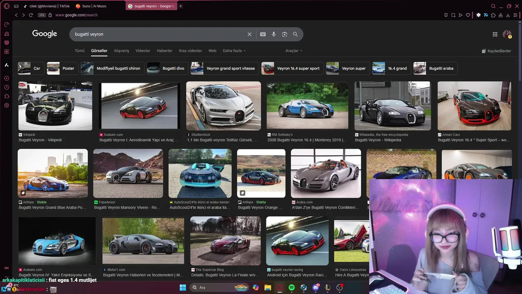This screenshot has height=294, width=522.
Task: Open the silver Shutterstock Bugatti image
Action: (223, 106)
